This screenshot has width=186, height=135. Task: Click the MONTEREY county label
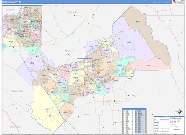pos(15,127)
